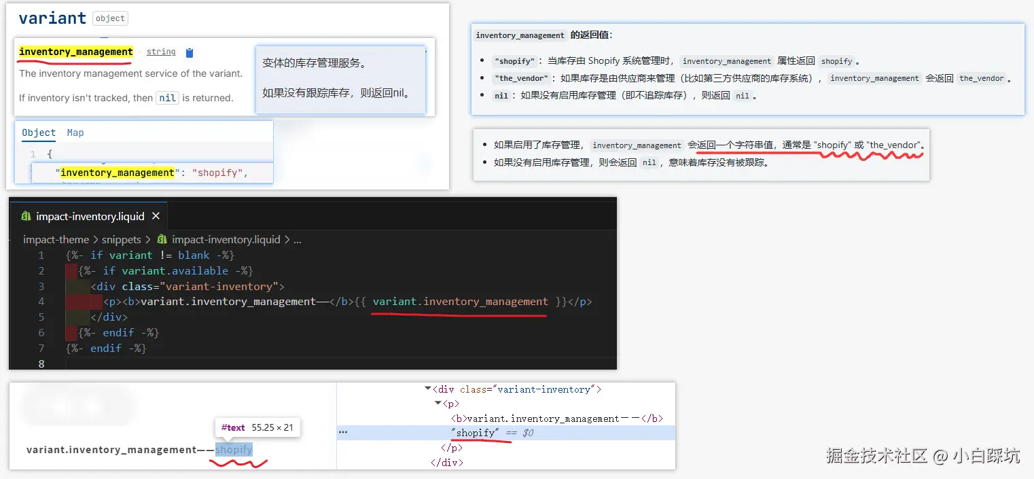Click the Shopify icon on the editor tab
The width and height of the screenshot is (1034, 479).
coord(26,216)
